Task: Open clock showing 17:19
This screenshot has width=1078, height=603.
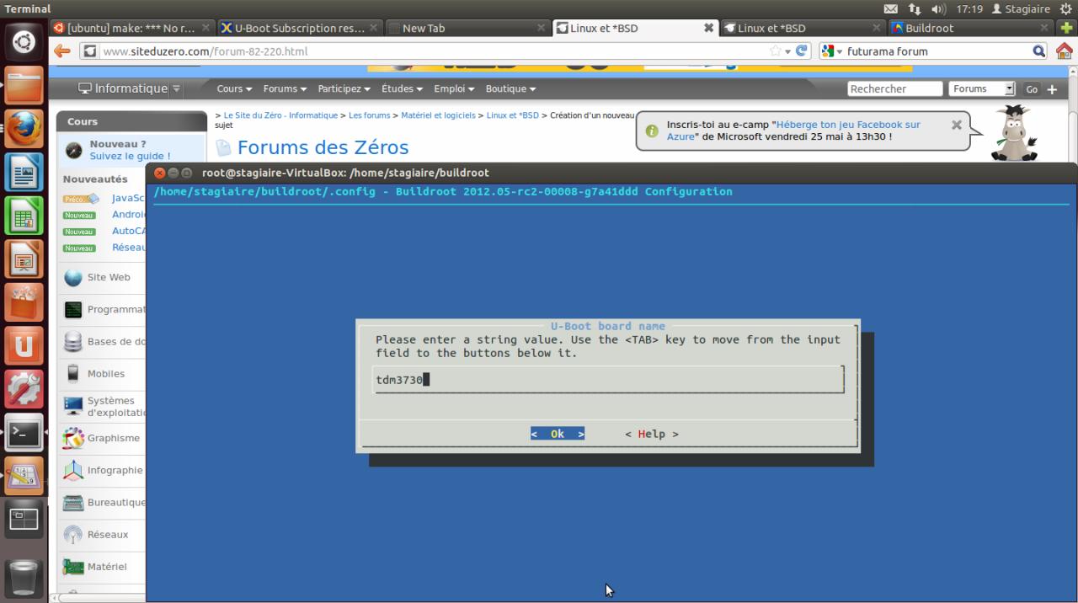Action: [x=969, y=8]
